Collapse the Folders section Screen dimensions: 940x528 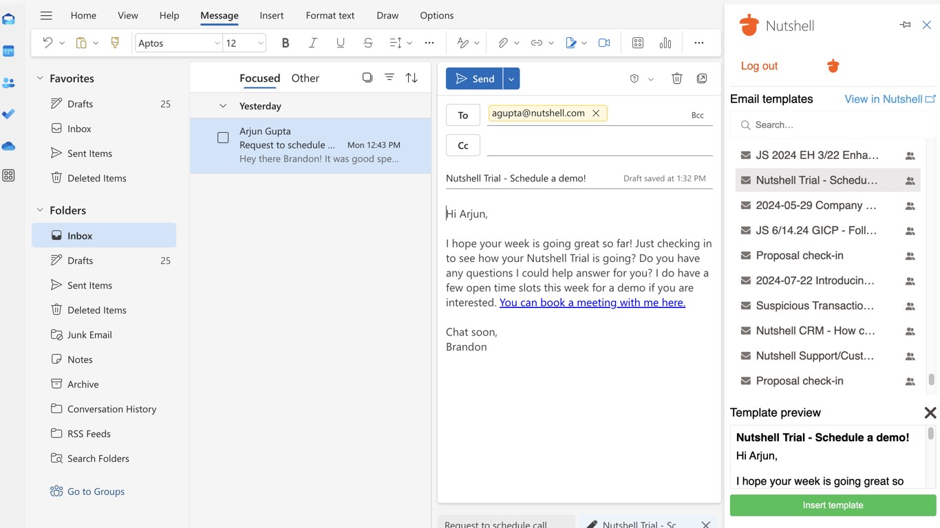point(40,210)
